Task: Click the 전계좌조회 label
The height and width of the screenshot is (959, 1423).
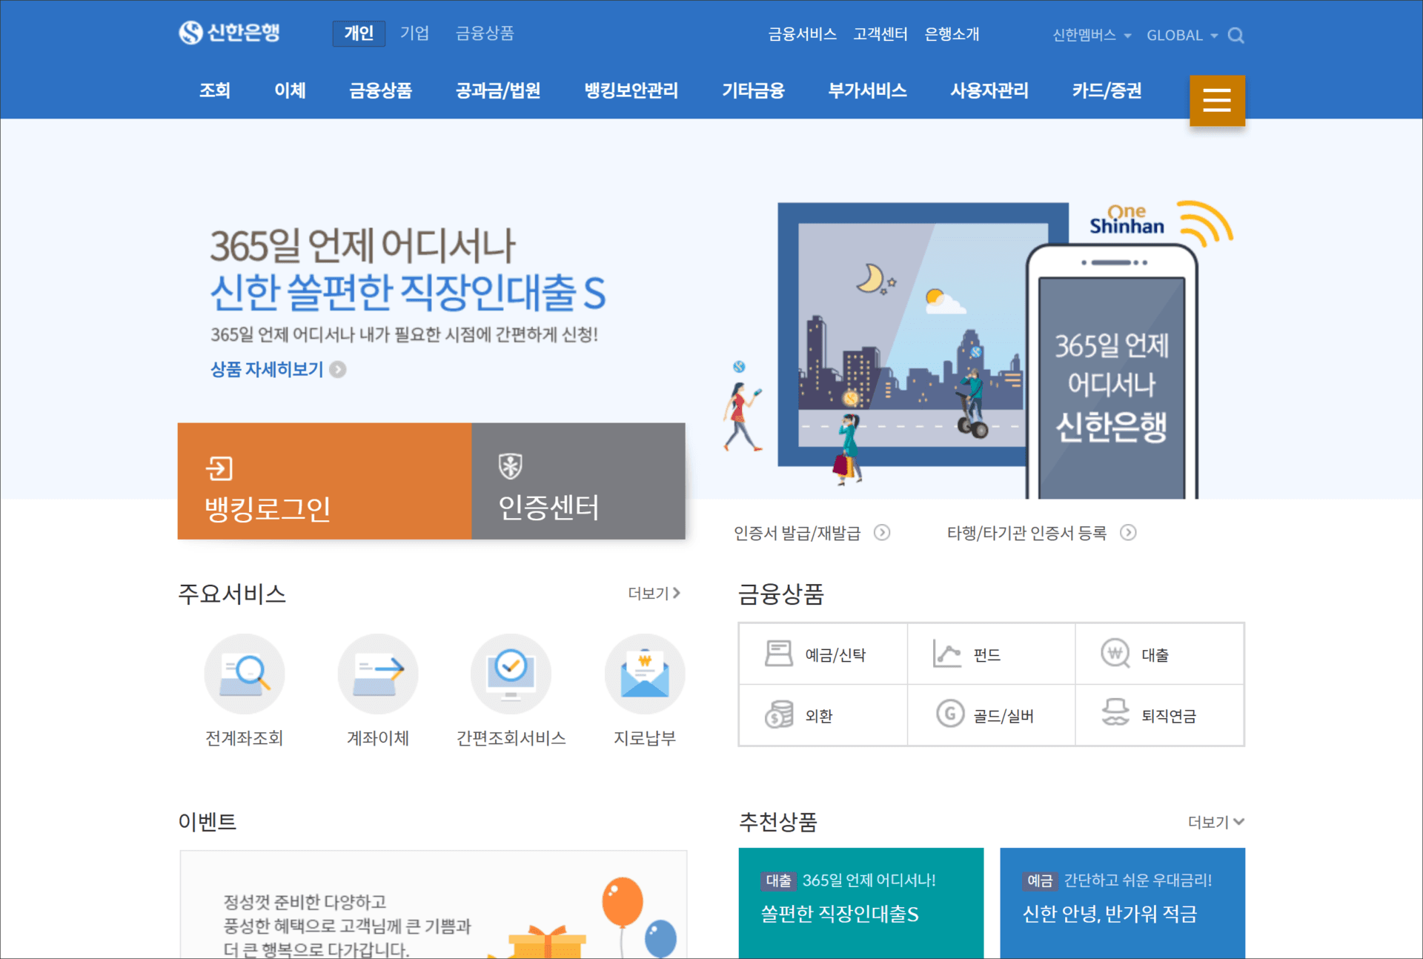Action: pos(245,737)
